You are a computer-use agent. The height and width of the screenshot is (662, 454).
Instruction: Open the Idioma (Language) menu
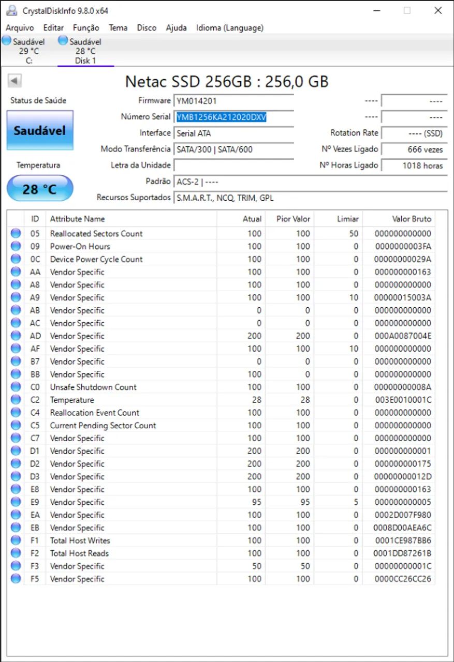pos(230,28)
